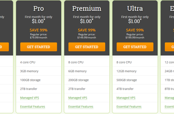Click GET STARTED under Ultra plan

pyautogui.click(x=135, y=47)
